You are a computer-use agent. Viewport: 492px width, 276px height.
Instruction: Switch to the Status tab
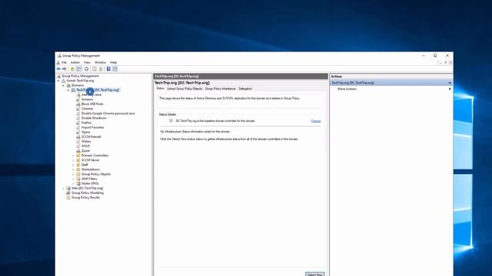click(160, 89)
